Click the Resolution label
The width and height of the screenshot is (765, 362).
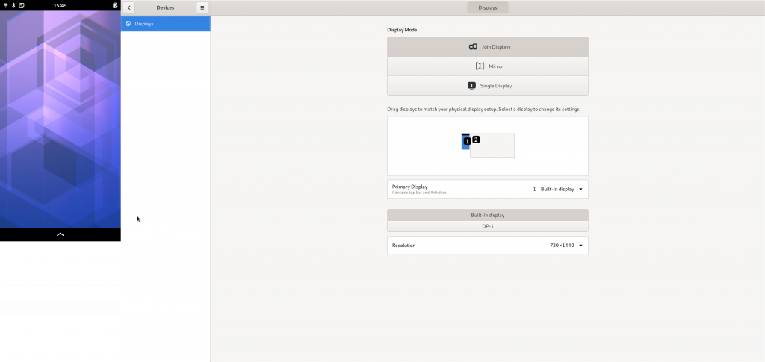(404, 246)
